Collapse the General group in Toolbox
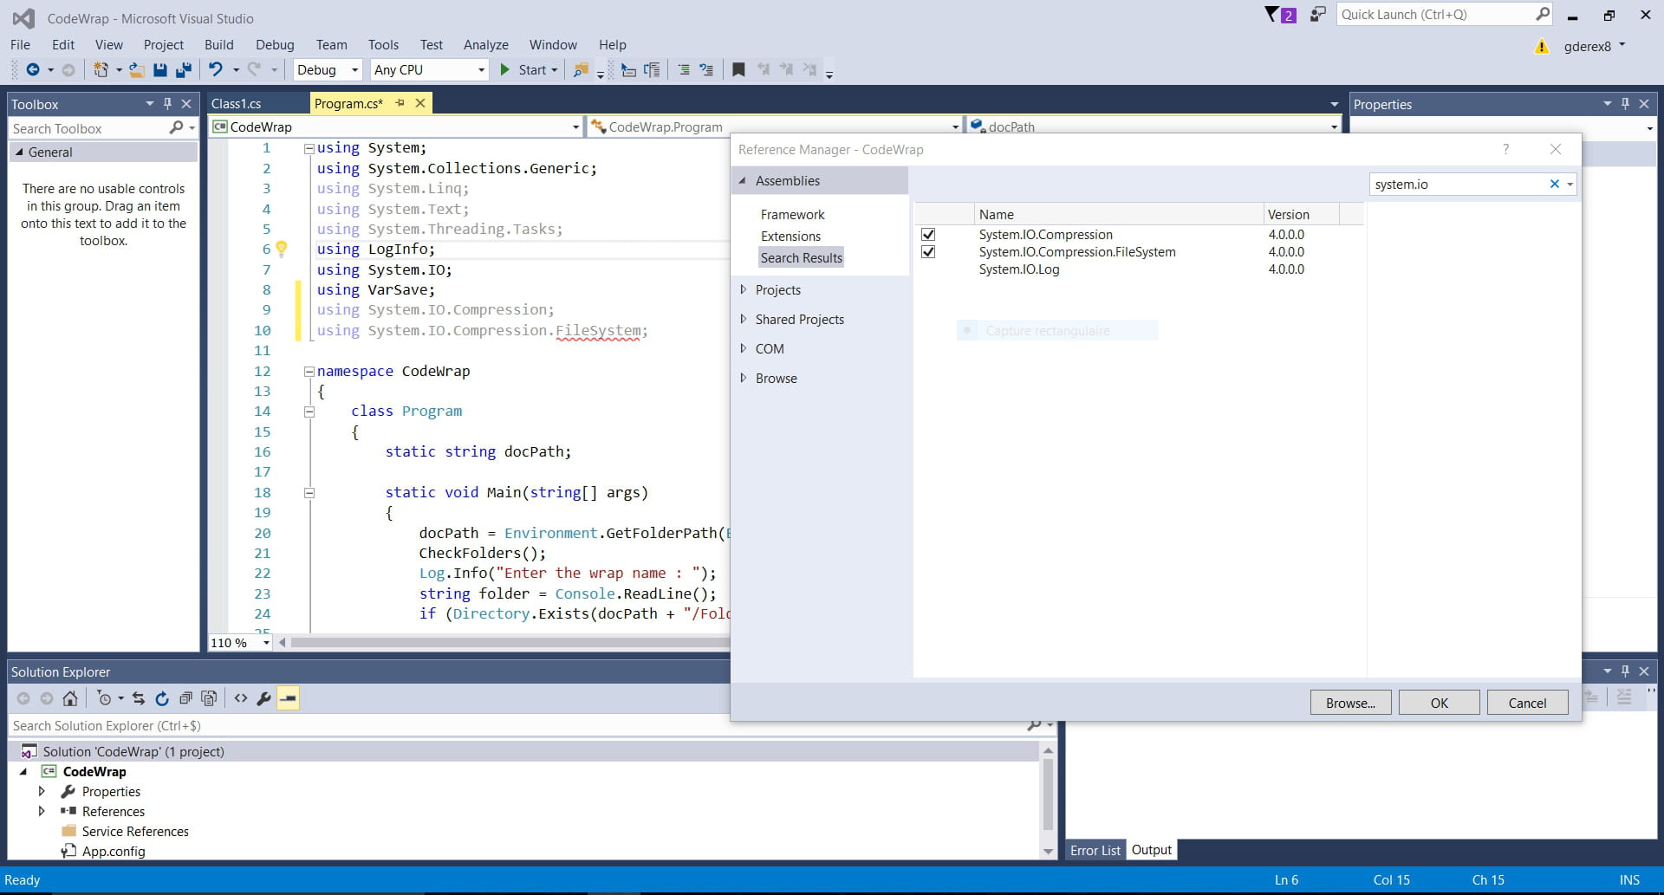This screenshot has height=895, width=1664. (x=19, y=152)
